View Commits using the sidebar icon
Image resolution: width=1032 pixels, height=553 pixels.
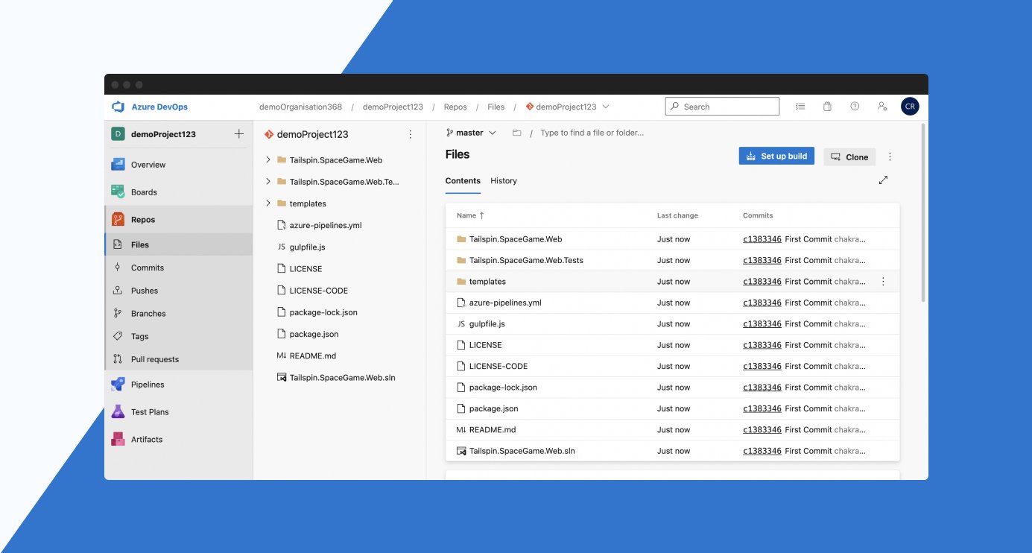tap(147, 267)
